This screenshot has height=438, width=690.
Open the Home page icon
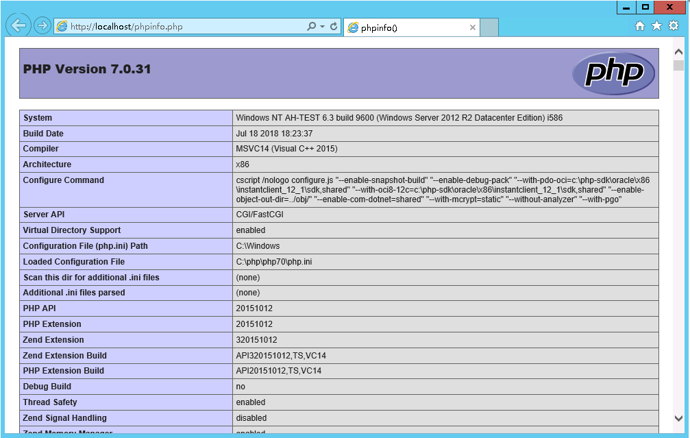640,26
